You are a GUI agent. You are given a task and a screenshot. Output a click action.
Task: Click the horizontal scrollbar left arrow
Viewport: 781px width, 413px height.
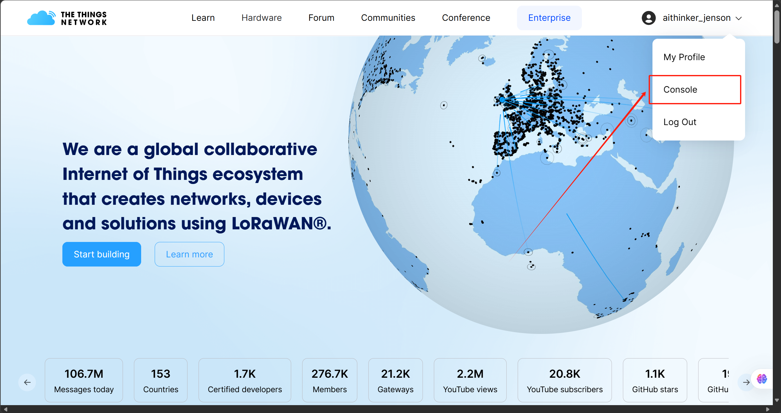(x=5, y=409)
